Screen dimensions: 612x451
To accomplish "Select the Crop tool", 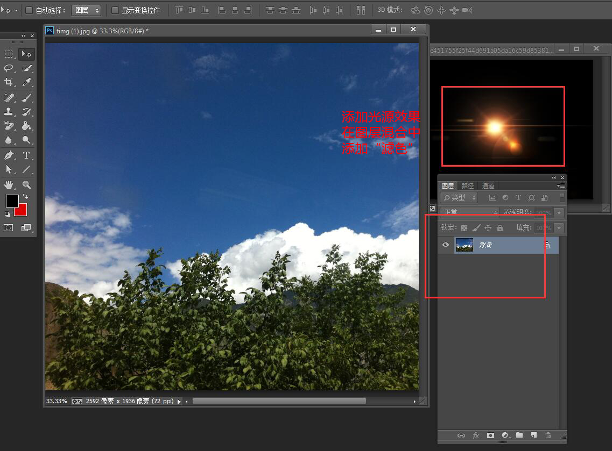I will (9, 82).
